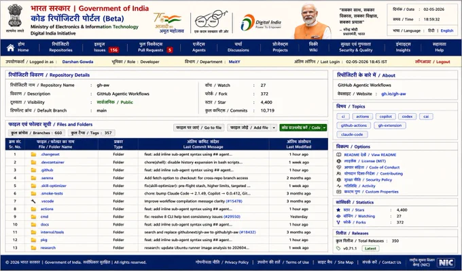Click the folder icon beside .changeset
Viewport: 462px width, 271px height.
click(x=33, y=154)
